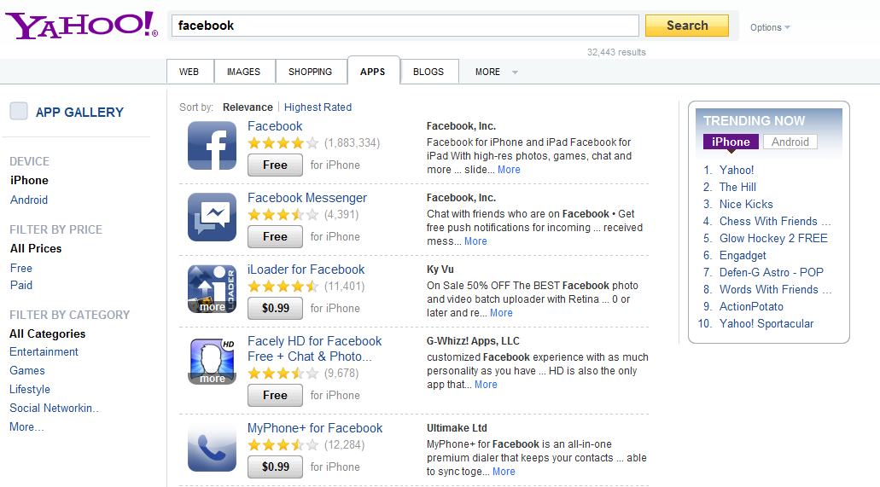The image size is (880, 487).
Task: Filter by Games category
Action: (27, 370)
